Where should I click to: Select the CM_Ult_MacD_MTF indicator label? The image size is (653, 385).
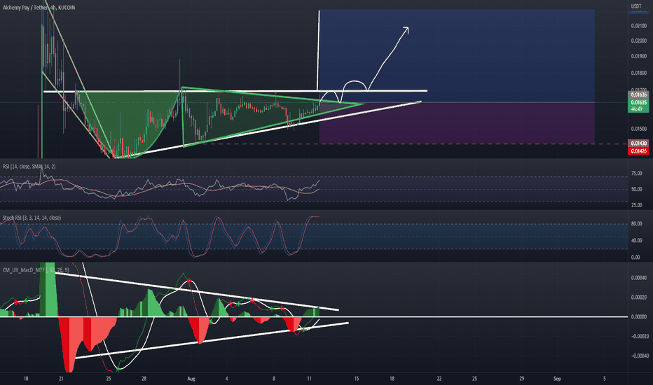coord(36,270)
